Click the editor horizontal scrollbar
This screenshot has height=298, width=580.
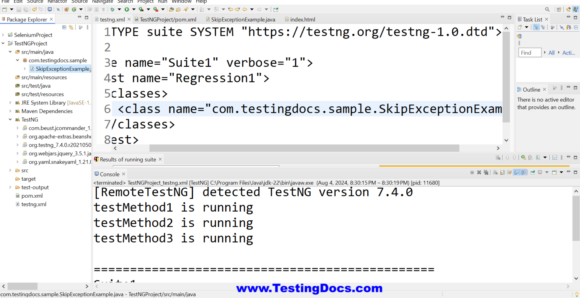(304, 148)
